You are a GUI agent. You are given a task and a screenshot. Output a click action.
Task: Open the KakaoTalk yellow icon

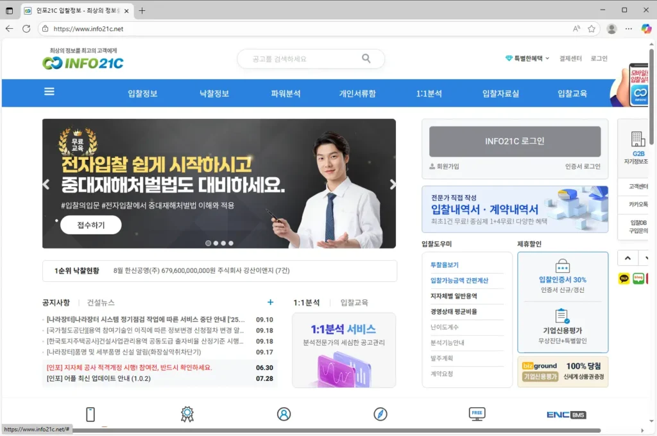click(x=624, y=278)
